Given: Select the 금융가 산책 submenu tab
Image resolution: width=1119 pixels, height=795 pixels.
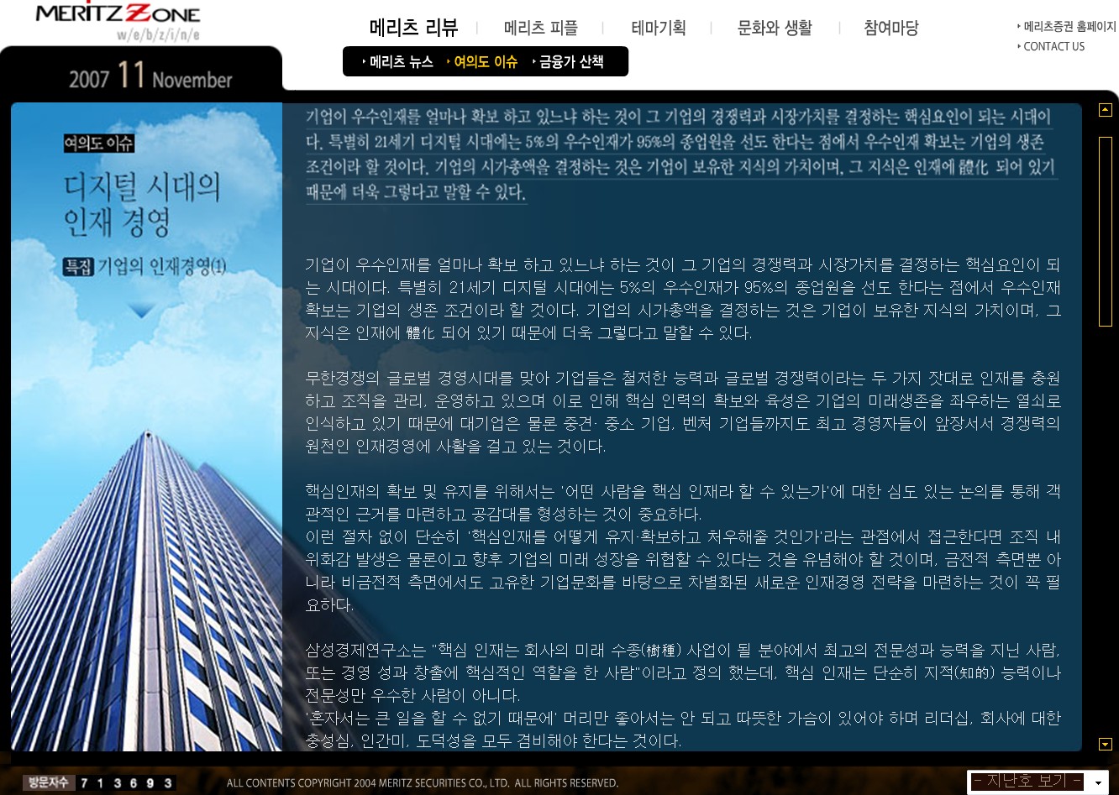Looking at the screenshot, I should tap(569, 61).
